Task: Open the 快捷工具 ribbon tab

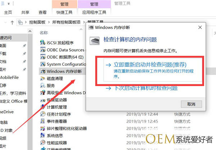Action: click(x=64, y=12)
